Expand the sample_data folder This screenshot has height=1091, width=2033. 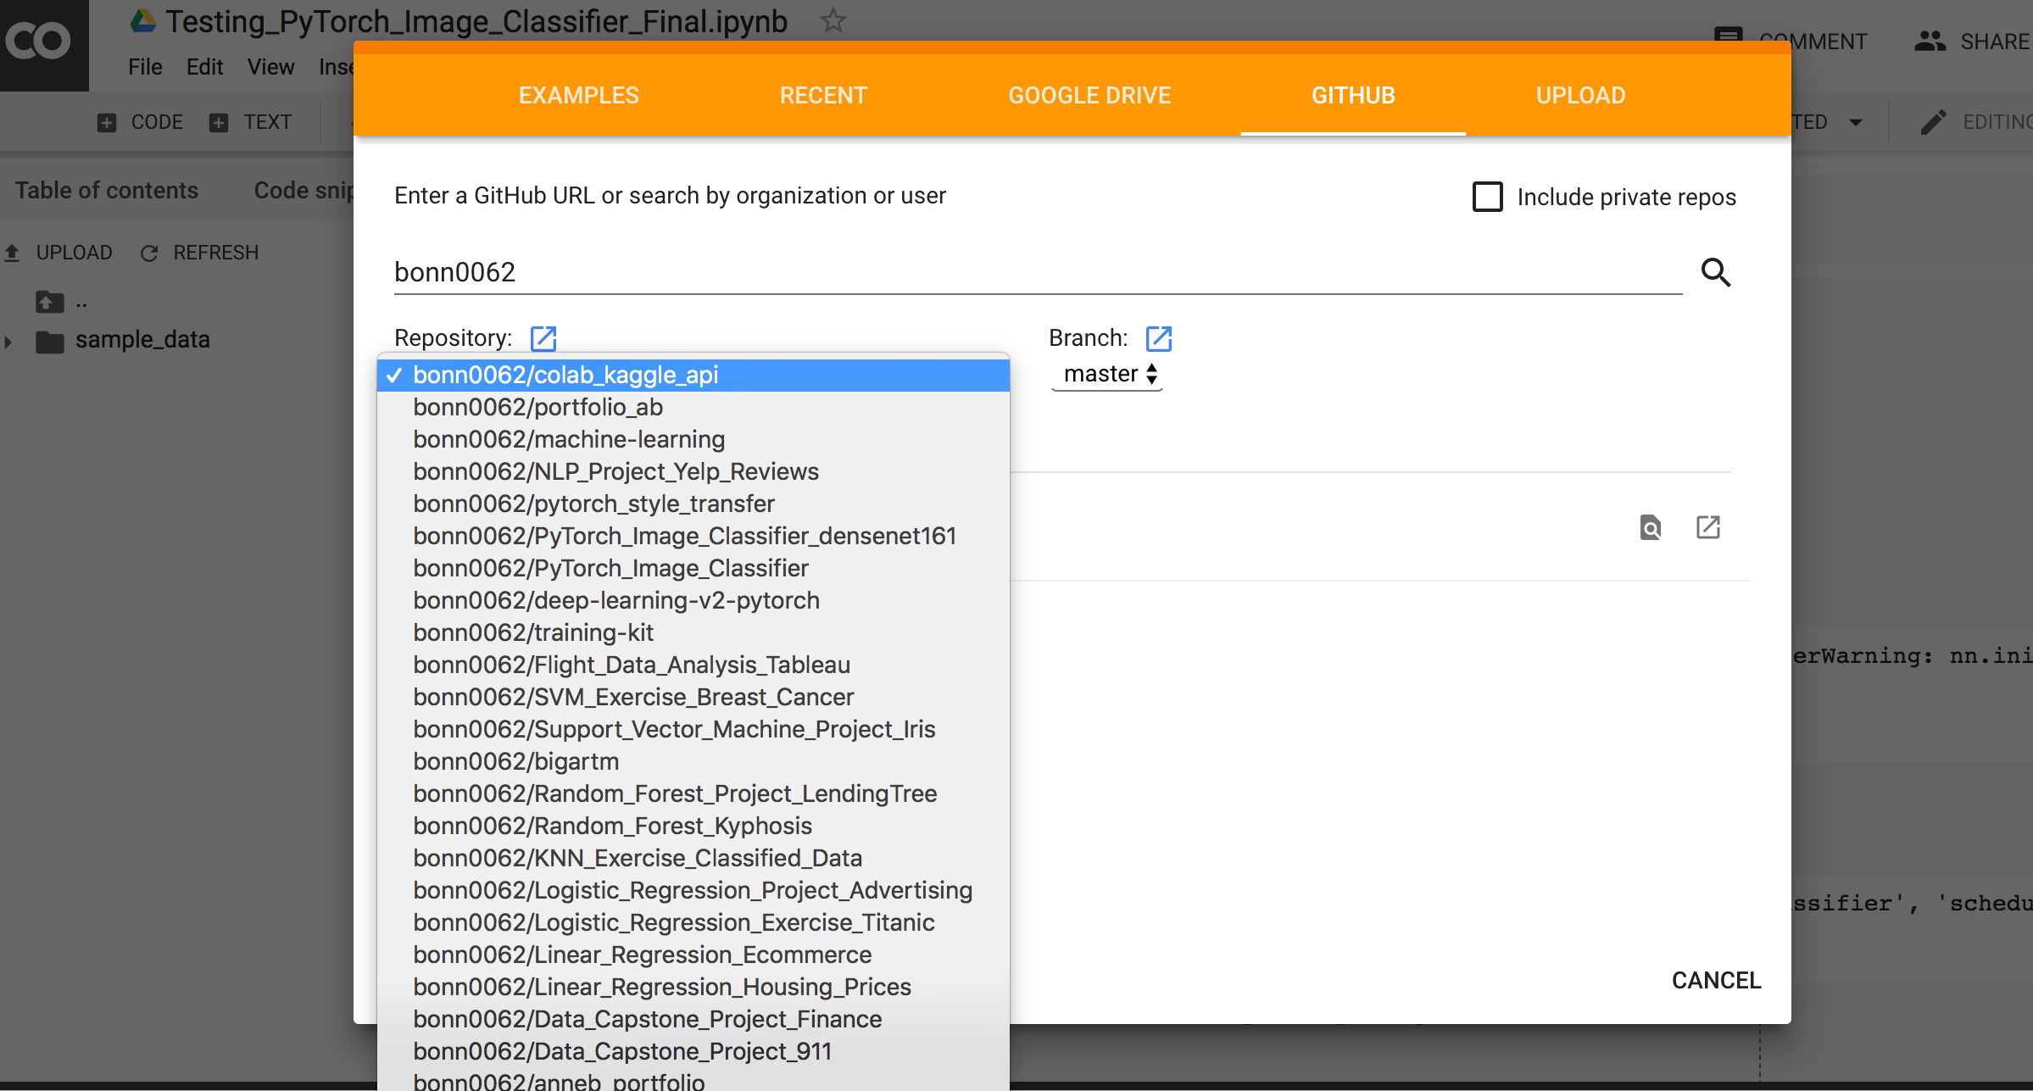pos(8,342)
